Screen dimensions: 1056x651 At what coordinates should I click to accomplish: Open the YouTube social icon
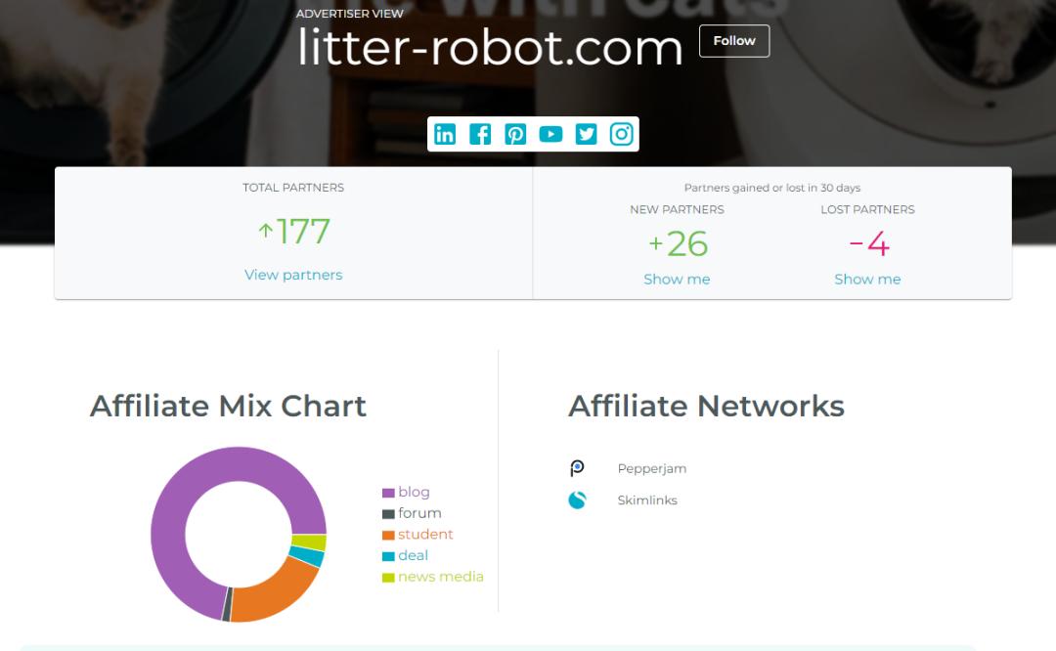coord(550,134)
